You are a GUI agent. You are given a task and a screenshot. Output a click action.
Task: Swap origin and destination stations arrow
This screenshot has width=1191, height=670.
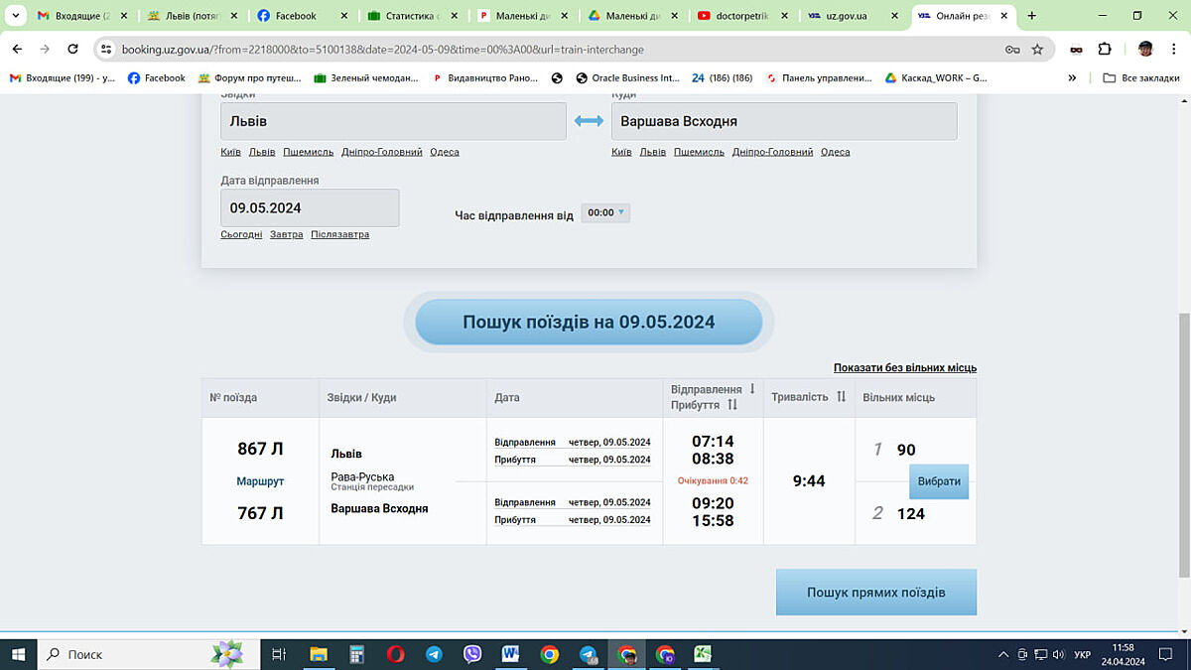(589, 121)
